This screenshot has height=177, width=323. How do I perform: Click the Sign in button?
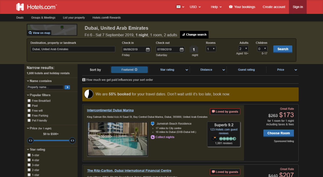(x=298, y=7)
